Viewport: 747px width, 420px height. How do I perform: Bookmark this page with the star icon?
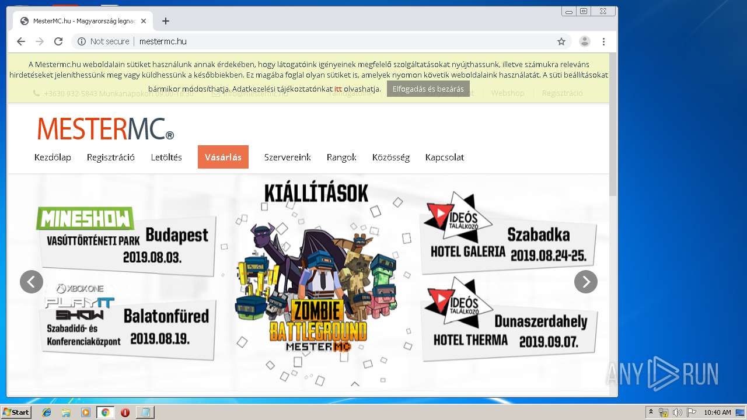[x=561, y=41]
